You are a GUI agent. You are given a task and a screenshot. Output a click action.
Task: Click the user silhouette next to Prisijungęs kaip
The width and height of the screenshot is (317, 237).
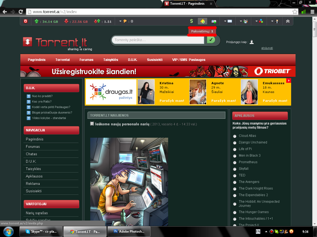tap(252, 42)
